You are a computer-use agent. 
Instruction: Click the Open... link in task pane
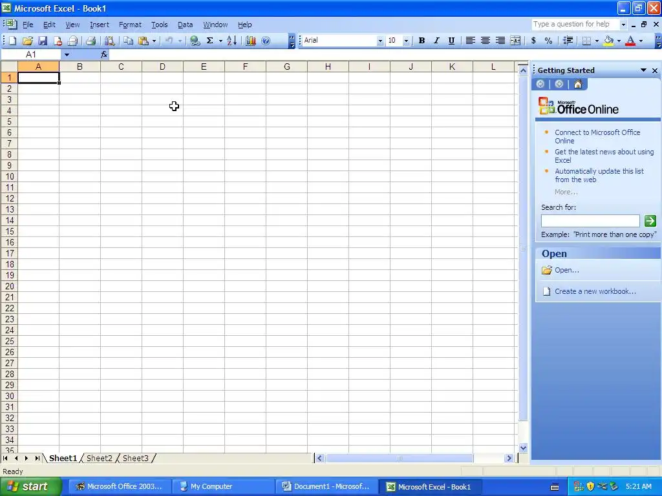(x=566, y=270)
